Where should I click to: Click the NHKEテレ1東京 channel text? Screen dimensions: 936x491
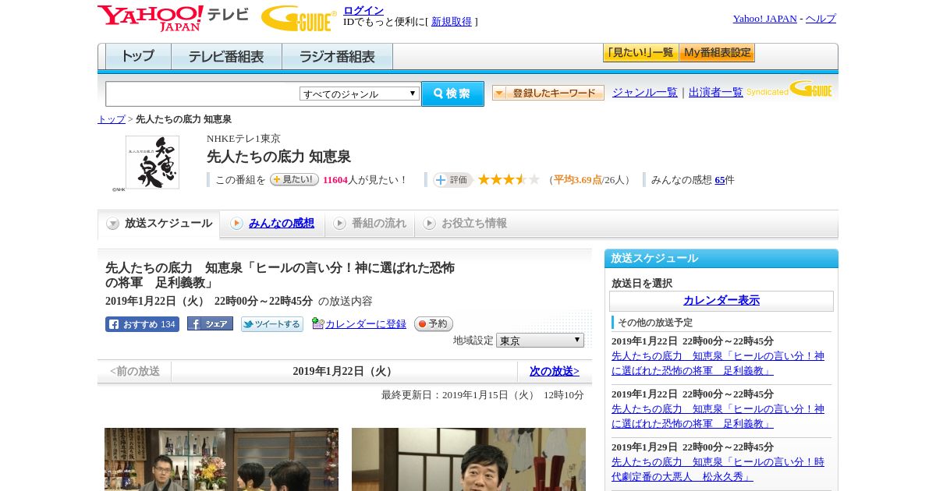243,139
